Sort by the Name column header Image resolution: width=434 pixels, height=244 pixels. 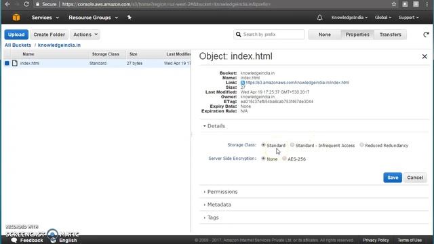click(28, 54)
